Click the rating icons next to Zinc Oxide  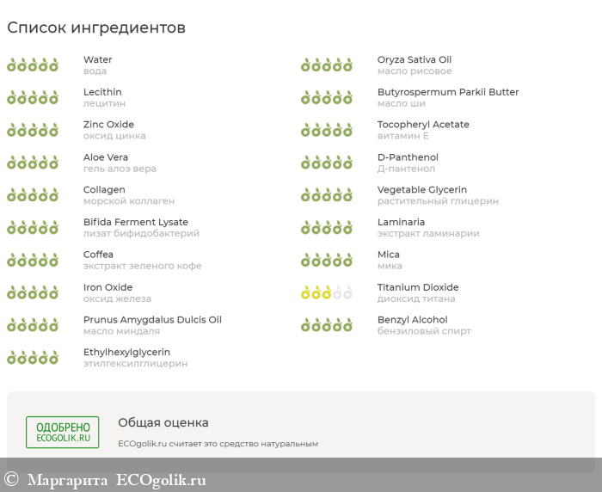tap(33, 130)
